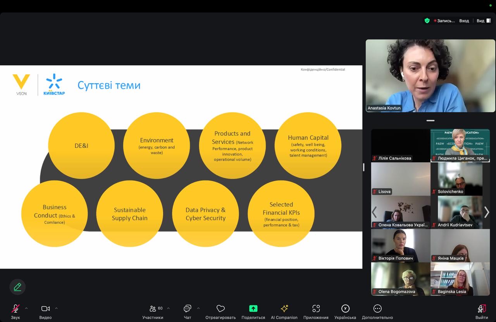Click the Отреагировать heart reaction icon
Viewport: 496px width, 322px height.
click(x=220, y=309)
